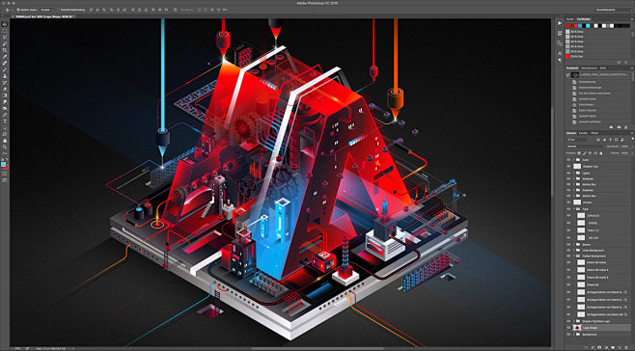Collapse the Type layer group
The height and width of the screenshot is (351, 635).
pos(574,209)
